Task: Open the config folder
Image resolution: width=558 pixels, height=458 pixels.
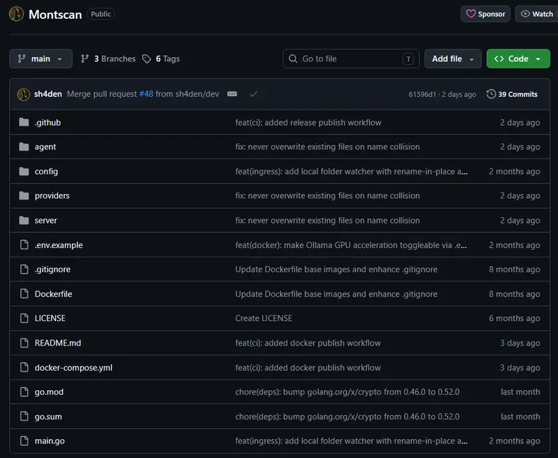Action: click(x=46, y=172)
